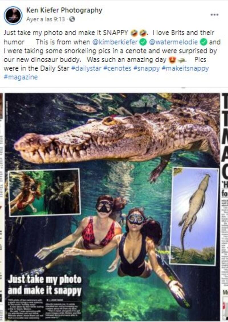Click the globe public privacy icon

pyautogui.click(x=72, y=19)
